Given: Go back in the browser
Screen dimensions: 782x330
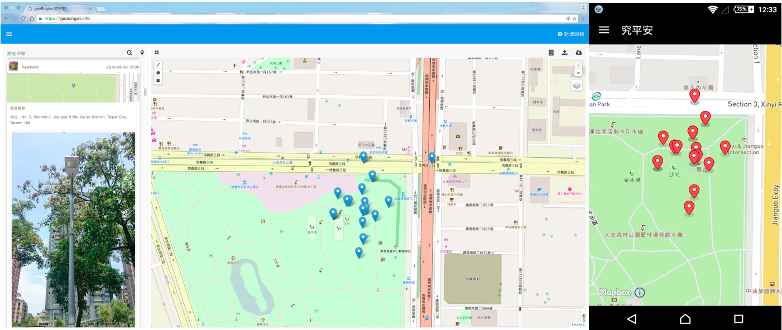Looking at the screenshot, I should [6, 18].
